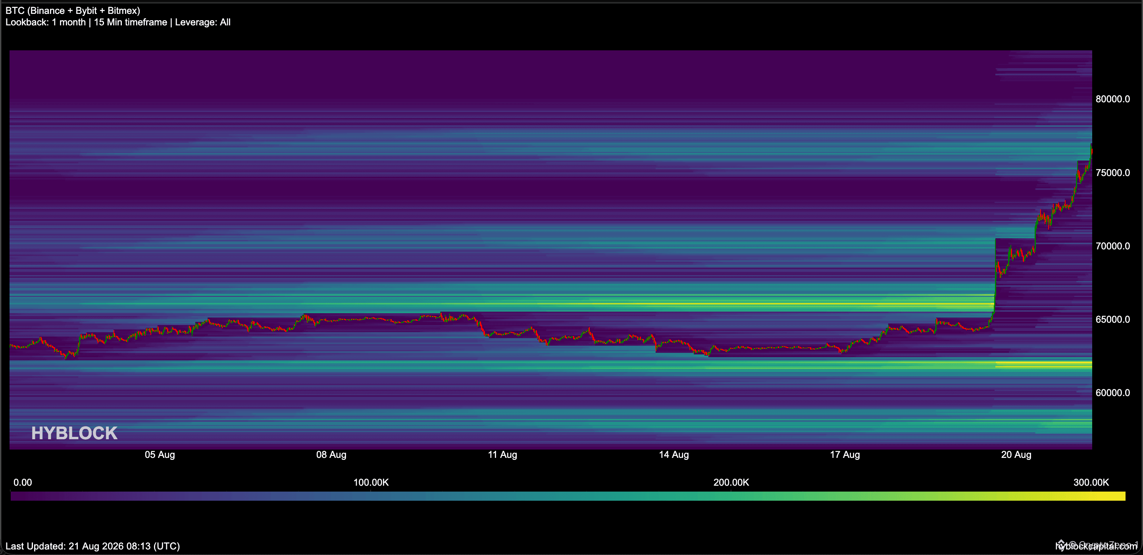Select the 200.00K color scale label
The width and height of the screenshot is (1143, 555).
pyautogui.click(x=731, y=482)
